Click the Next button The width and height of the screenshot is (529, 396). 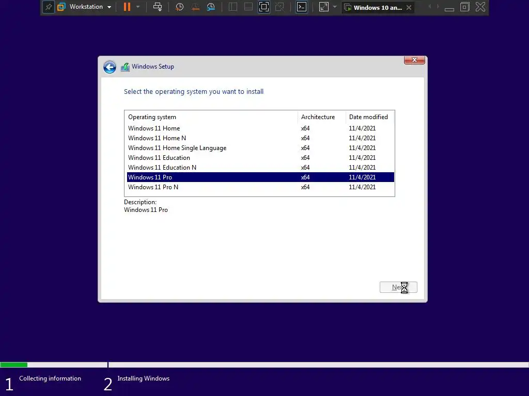[x=398, y=287]
